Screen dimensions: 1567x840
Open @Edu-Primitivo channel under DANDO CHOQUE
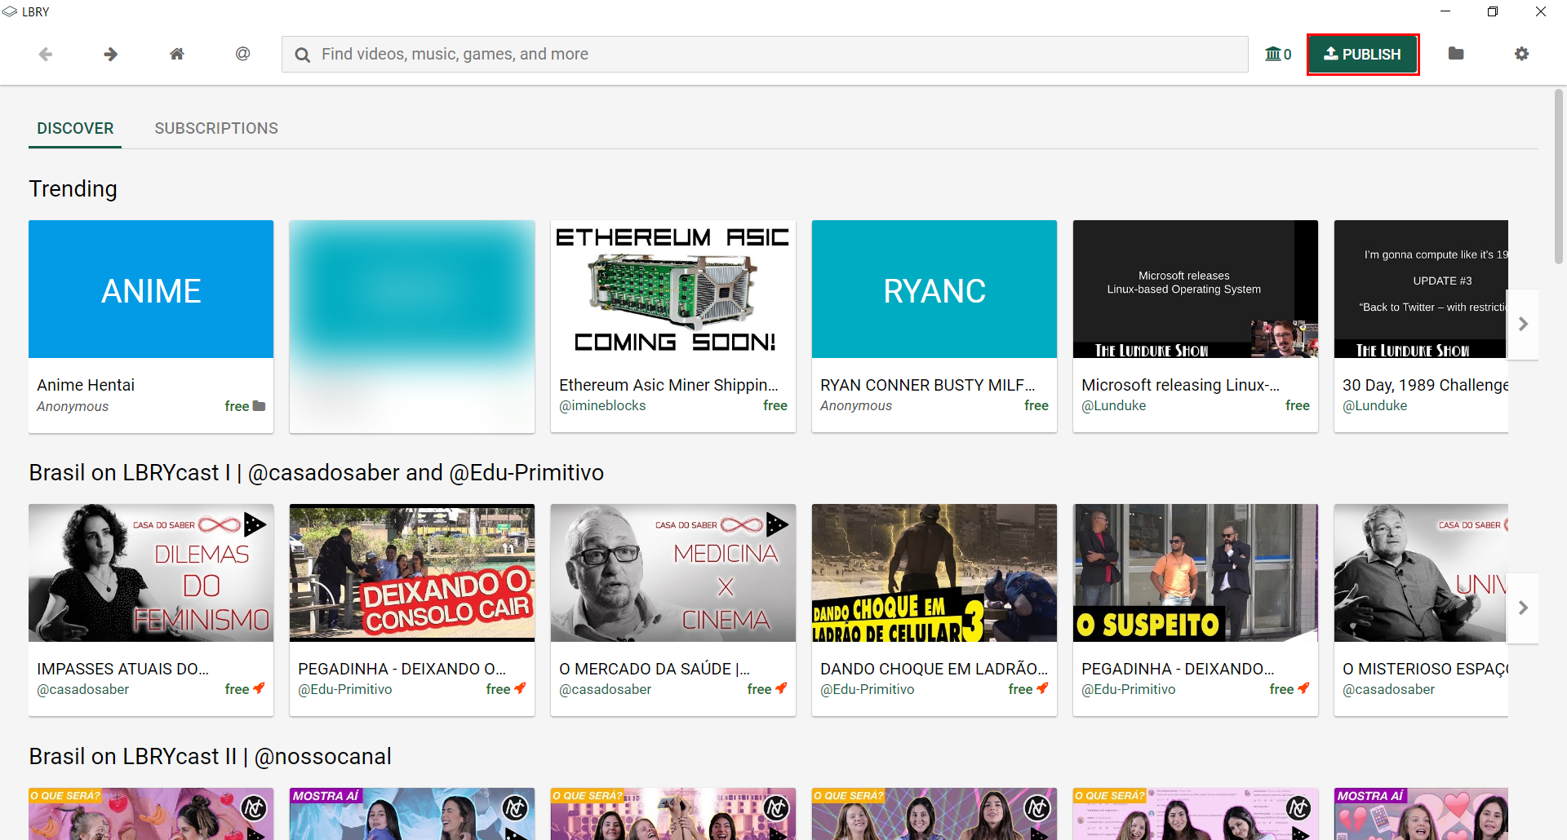(868, 689)
